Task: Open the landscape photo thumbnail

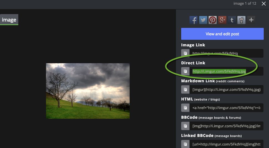Action: point(88,91)
